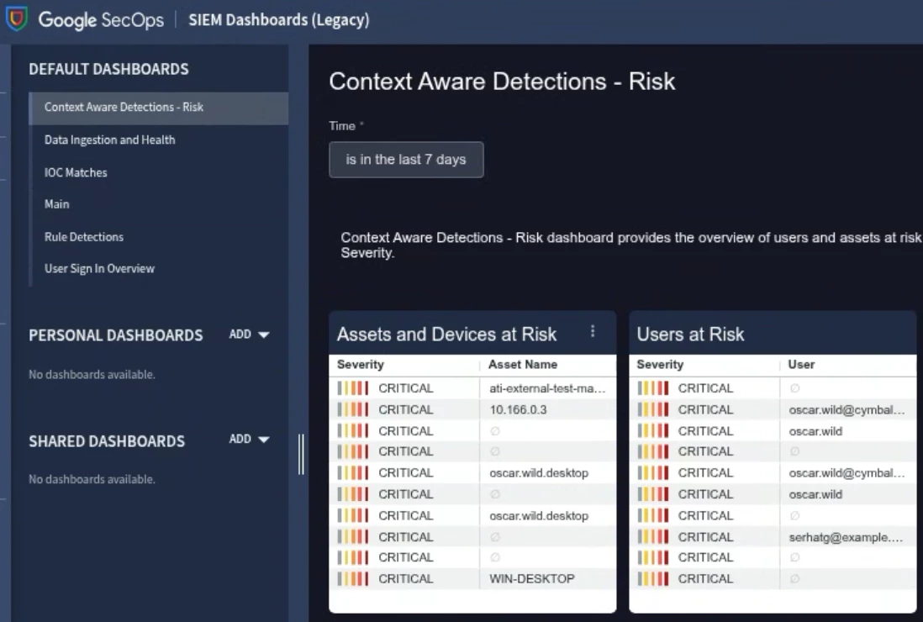Click the sidebar resize handle divider
This screenshot has height=622, width=923.
(x=301, y=454)
